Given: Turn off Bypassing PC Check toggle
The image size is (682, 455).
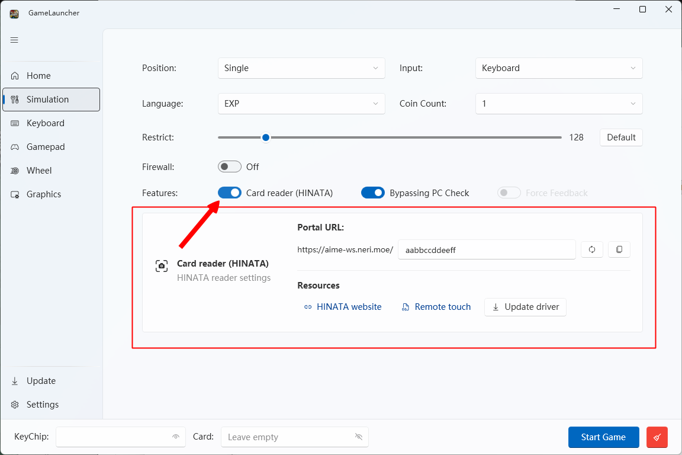Looking at the screenshot, I should click(373, 193).
